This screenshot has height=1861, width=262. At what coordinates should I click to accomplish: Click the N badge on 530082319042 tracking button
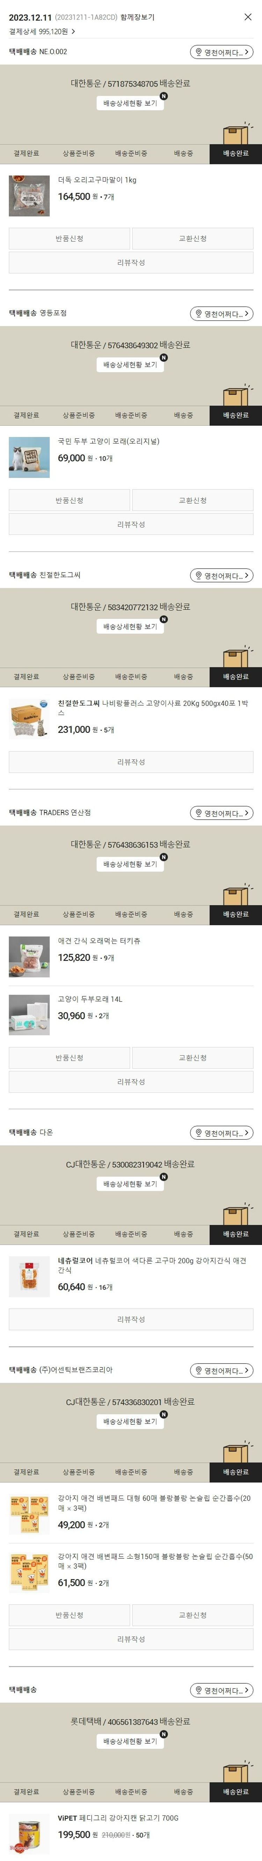click(164, 1176)
